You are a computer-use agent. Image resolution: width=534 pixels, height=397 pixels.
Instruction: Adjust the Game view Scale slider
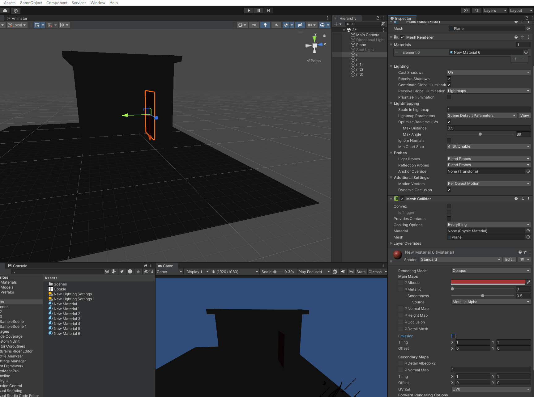pyautogui.click(x=278, y=272)
